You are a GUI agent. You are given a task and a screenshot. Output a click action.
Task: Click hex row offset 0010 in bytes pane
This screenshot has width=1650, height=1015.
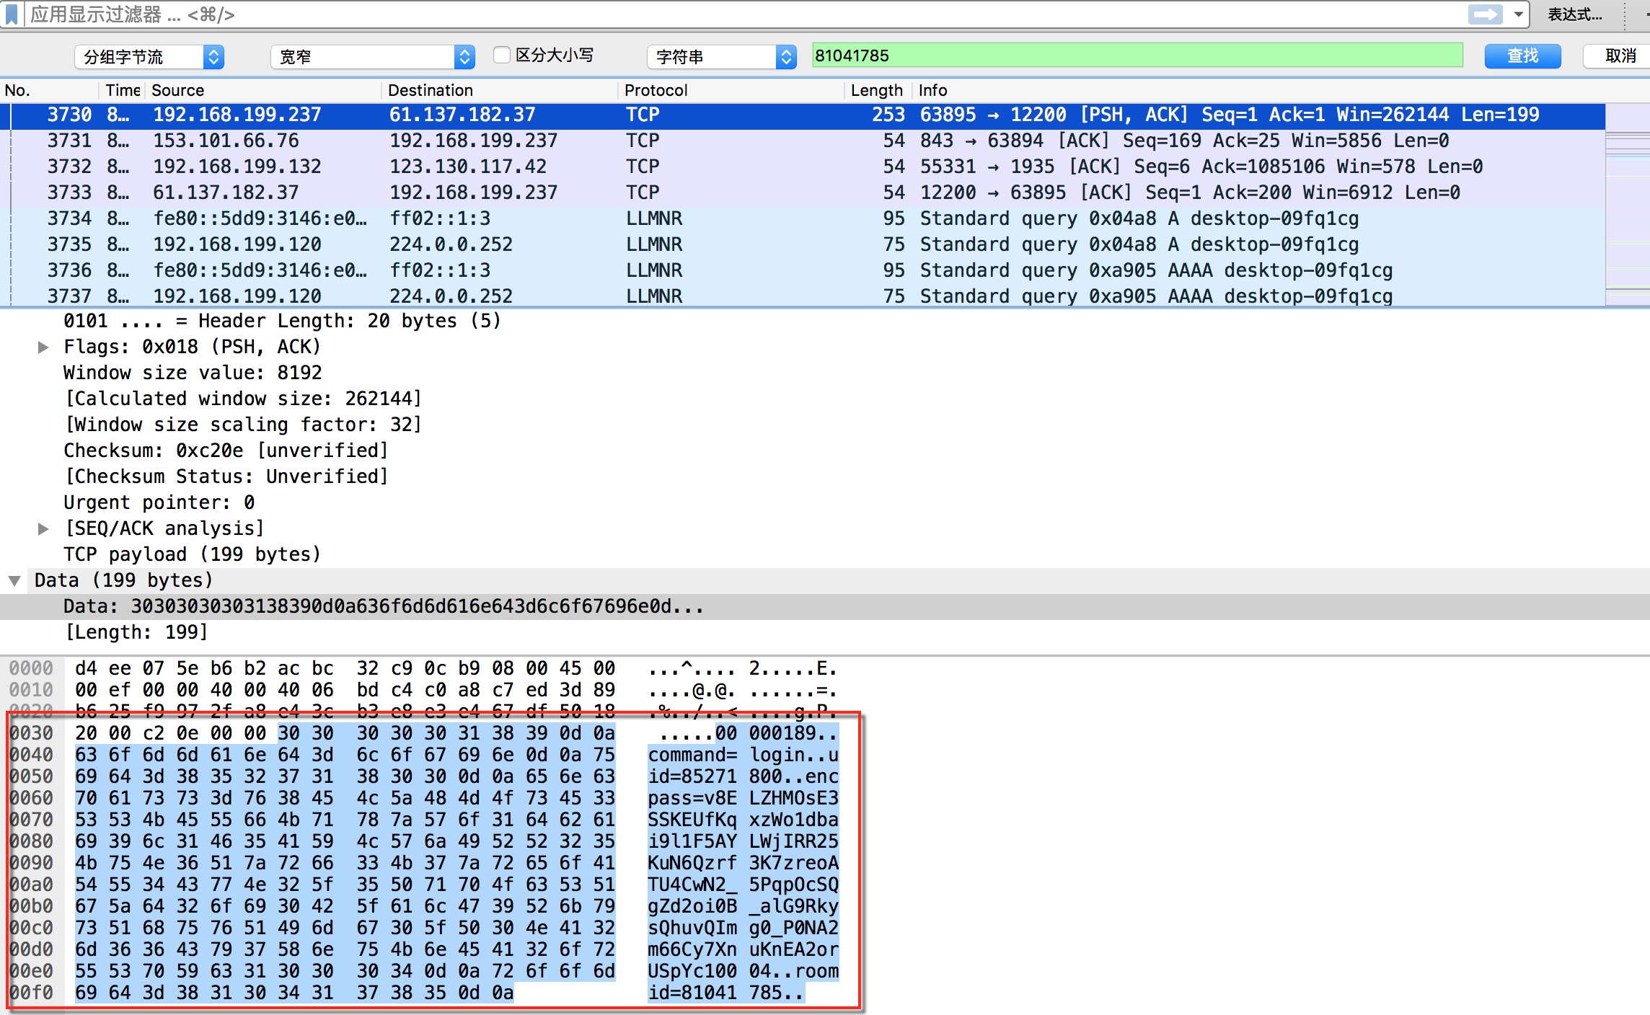tap(32, 690)
